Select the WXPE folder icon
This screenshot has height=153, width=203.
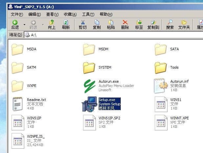tap(17, 86)
